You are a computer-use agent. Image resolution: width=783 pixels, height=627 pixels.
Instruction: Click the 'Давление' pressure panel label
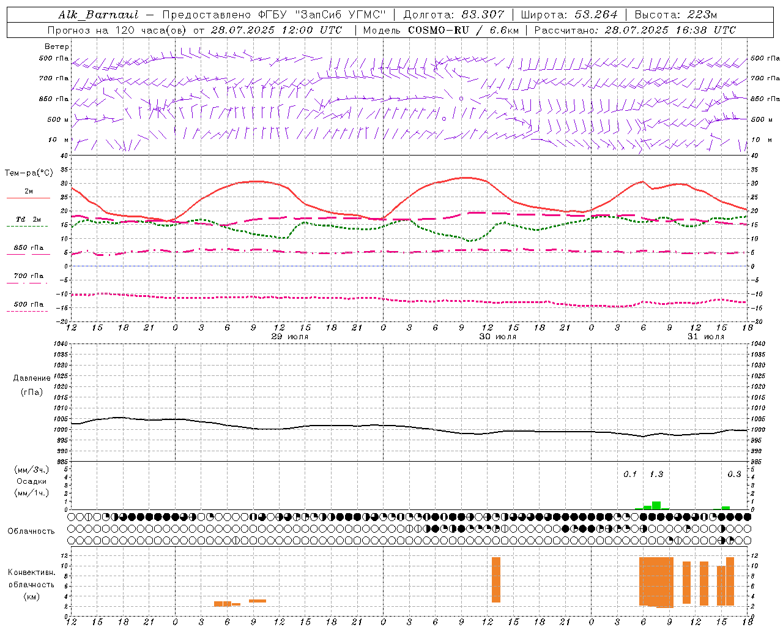(x=32, y=378)
